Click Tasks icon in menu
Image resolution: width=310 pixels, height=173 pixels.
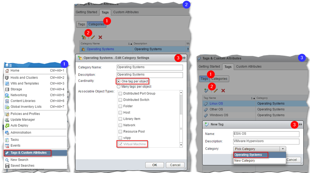point(7,140)
